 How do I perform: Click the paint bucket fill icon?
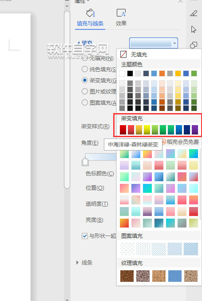[x=90, y=13]
